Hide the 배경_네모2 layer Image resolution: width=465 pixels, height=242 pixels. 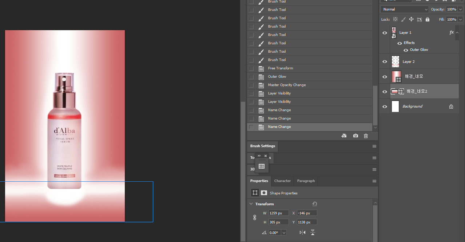pos(385,92)
